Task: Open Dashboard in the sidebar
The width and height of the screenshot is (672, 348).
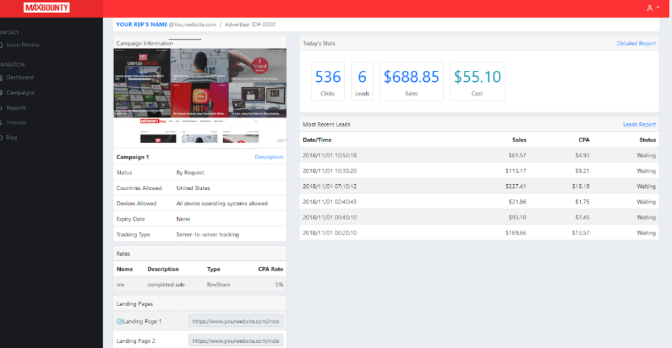Action: [20, 77]
